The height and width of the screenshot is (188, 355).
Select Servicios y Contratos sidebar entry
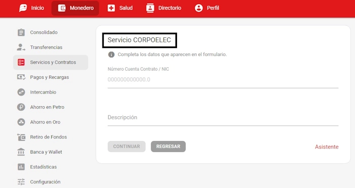(51, 62)
